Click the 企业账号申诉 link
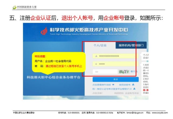 [132, 93]
